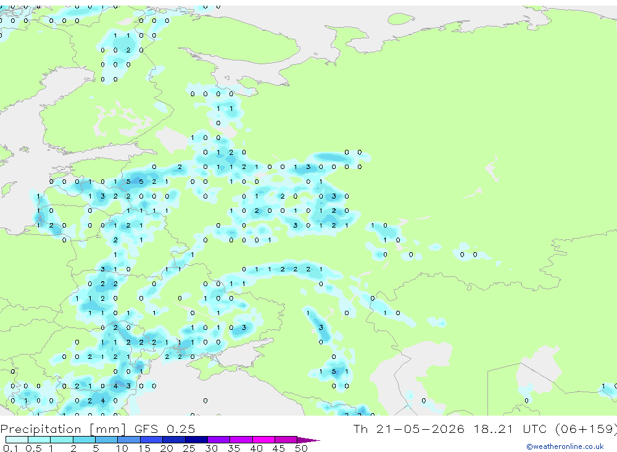Pick the 40–45 mm magenta legend box

263,440
